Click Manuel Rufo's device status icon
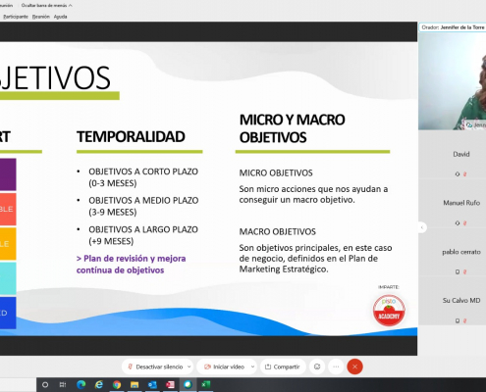The width and height of the screenshot is (486, 392). click(458, 223)
